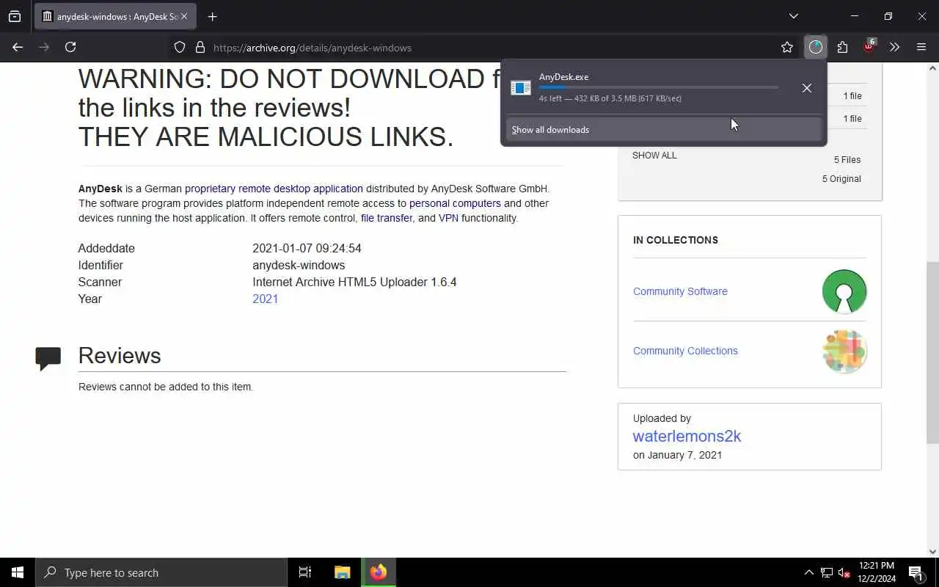Open the VPN link

tap(448, 218)
